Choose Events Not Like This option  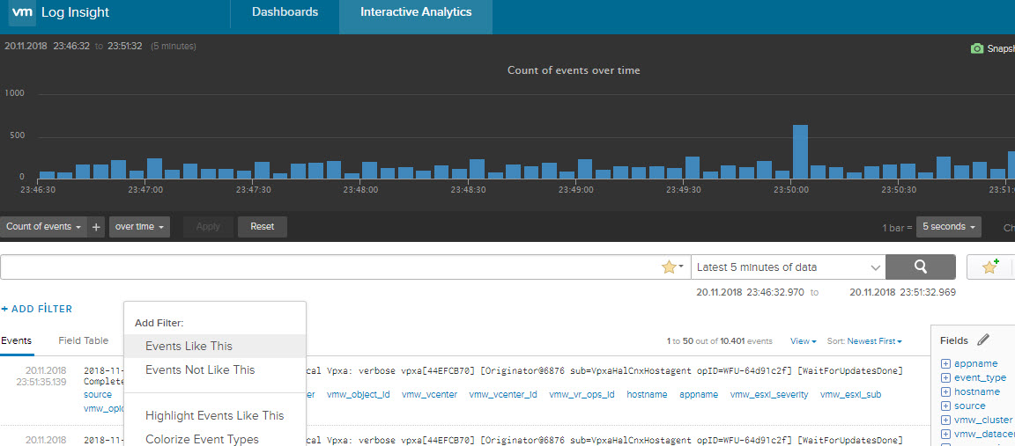tap(200, 369)
